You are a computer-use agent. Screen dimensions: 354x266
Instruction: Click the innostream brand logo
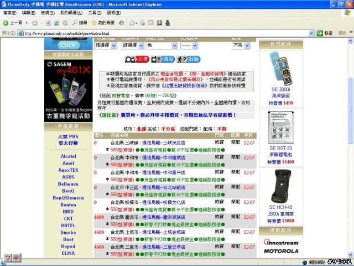point(281,242)
